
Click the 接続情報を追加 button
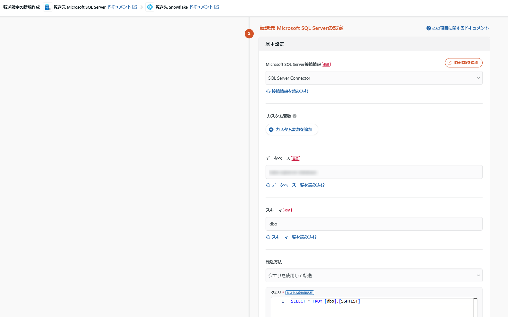pos(464,63)
